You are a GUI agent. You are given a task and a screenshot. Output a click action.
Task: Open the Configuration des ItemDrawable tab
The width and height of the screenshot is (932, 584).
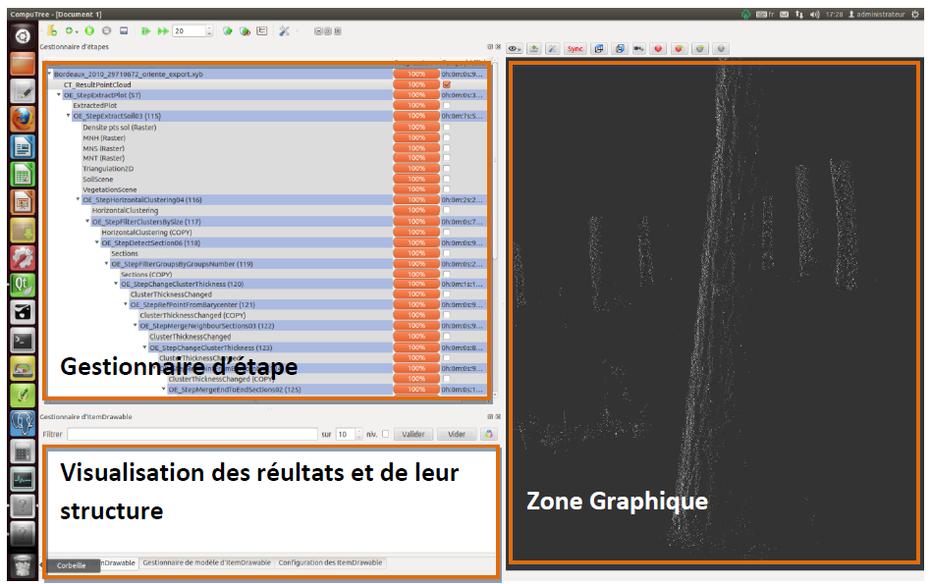[x=330, y=562]
